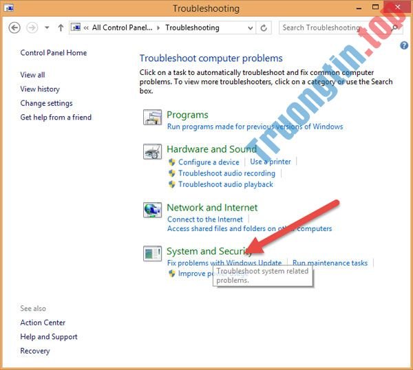Click the window system icon in title bar

point(9,8)
